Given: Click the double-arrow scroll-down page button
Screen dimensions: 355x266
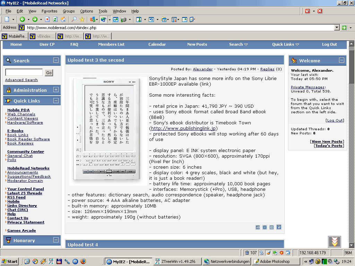Looking at the screenshot, I should point(335,241).
